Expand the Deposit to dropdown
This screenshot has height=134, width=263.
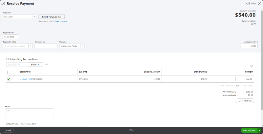click(82, 46)
